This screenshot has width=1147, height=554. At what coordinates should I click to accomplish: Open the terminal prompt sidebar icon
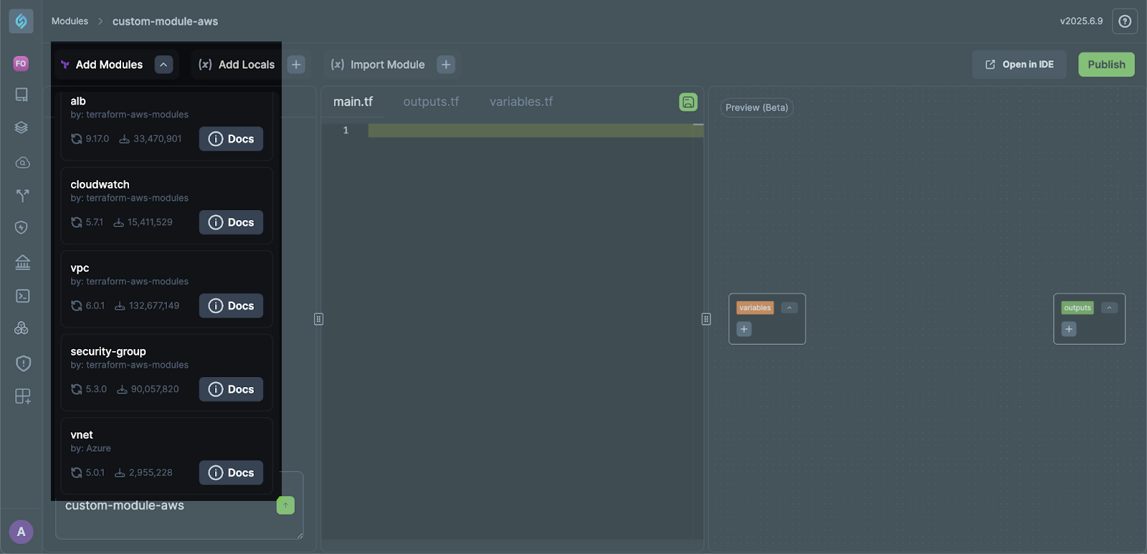tap(22, 296)
